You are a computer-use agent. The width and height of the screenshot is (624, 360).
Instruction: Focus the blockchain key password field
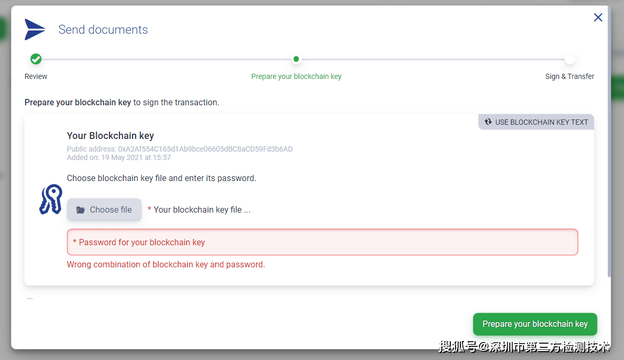pyautogui.click(x=322, y=242)
